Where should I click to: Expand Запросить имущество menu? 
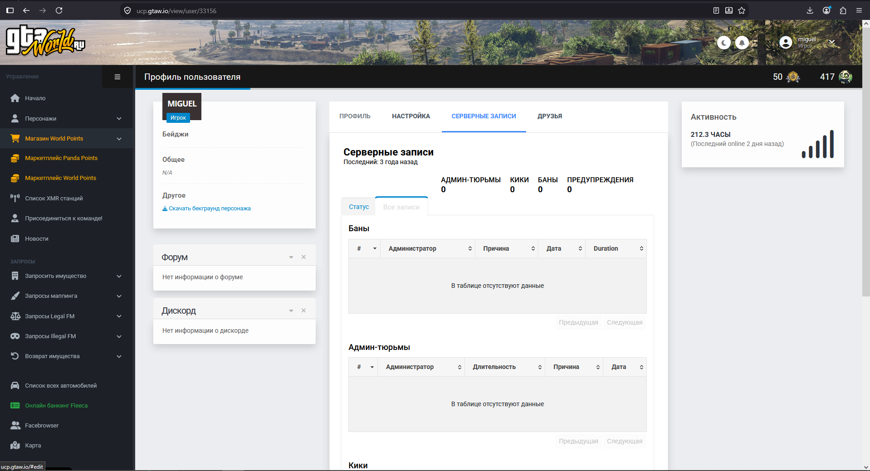67,276
